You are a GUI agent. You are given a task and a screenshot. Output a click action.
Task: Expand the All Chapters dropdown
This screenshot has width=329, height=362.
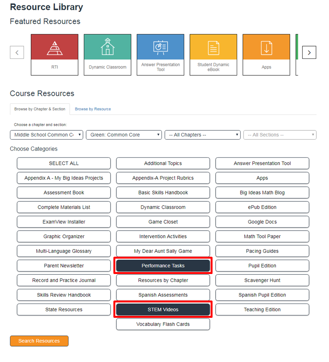click(x=203, y=135)
